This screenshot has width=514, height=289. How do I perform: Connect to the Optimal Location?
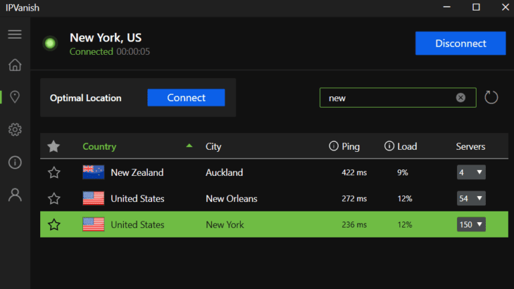coord(186,98)
